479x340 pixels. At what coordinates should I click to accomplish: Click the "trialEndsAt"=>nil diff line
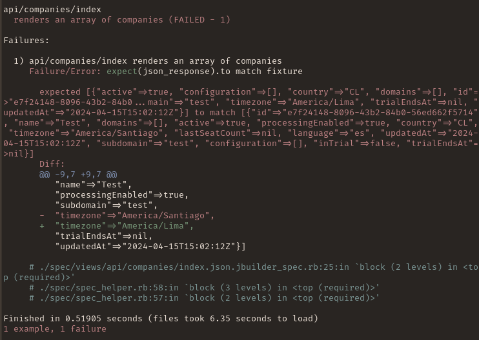[104, 236]
